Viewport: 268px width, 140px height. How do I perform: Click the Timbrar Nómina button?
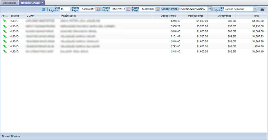coord(11,136)
